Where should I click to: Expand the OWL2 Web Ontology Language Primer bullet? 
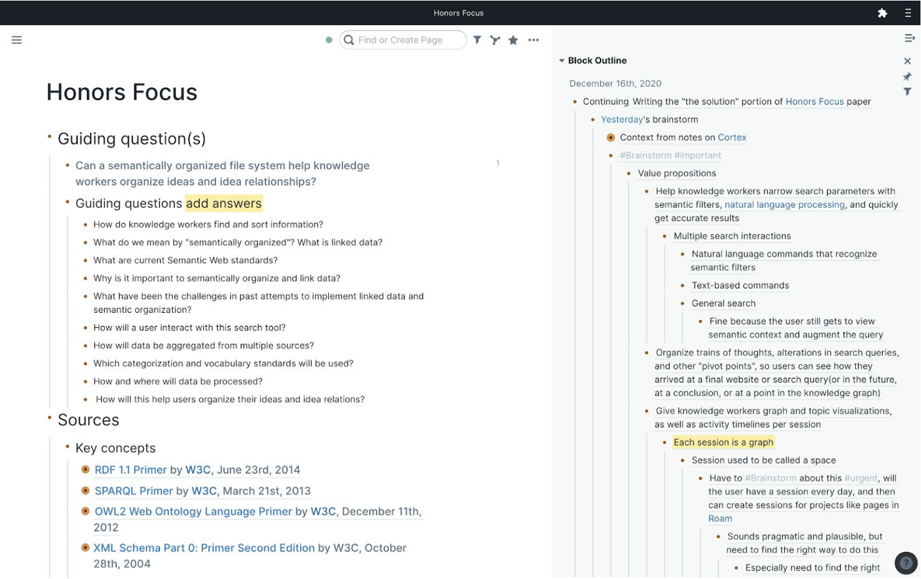[x=86, y=511]
